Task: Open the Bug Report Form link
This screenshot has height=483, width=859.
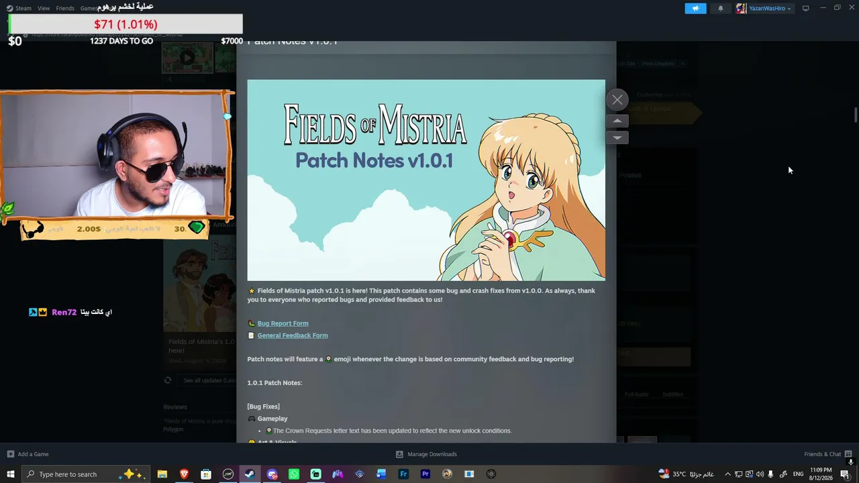Action: pos(283,323)
